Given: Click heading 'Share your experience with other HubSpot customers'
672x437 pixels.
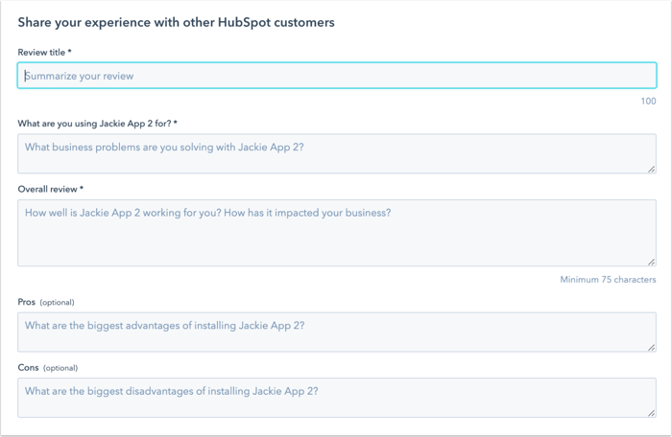Looking at the screenshot, I should click(176, 23).
